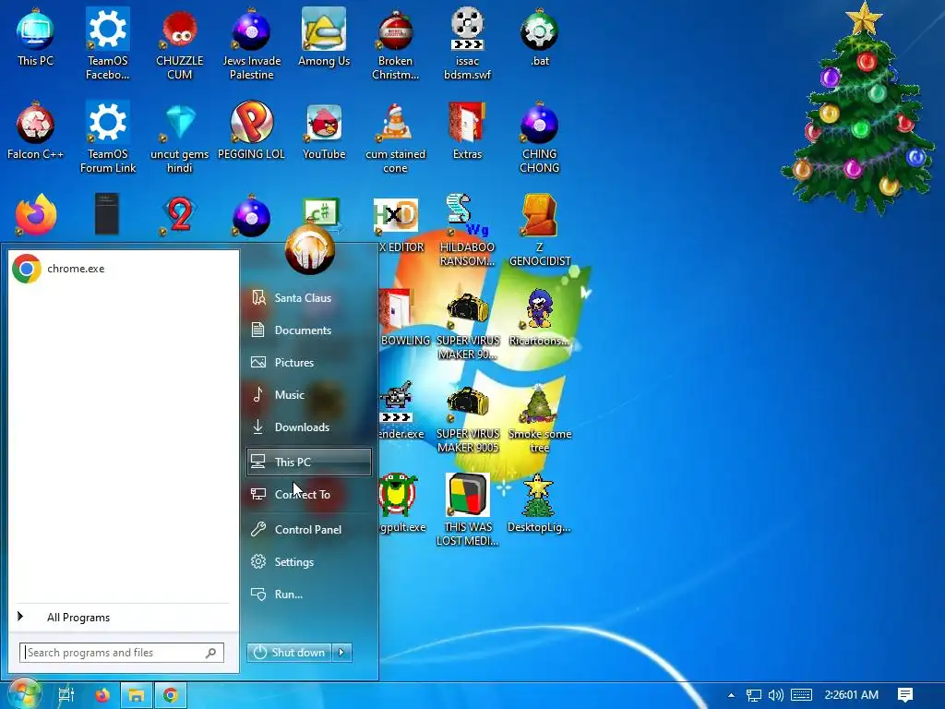Open Connect To in the Start menu
The image size is (945, 709).
click(x=310, y=495)
